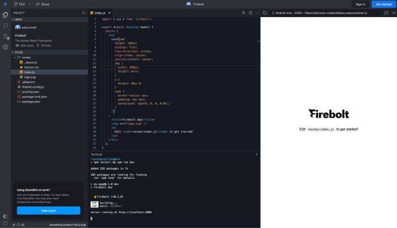Click the StackBlitz lightning bolt logo

pyautogui.click(x=5, y=4)
